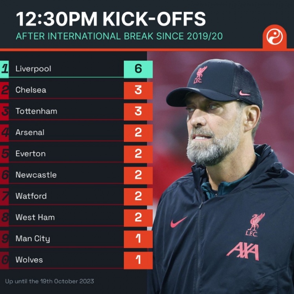Select the Chelsea team name

click(31, 90)
